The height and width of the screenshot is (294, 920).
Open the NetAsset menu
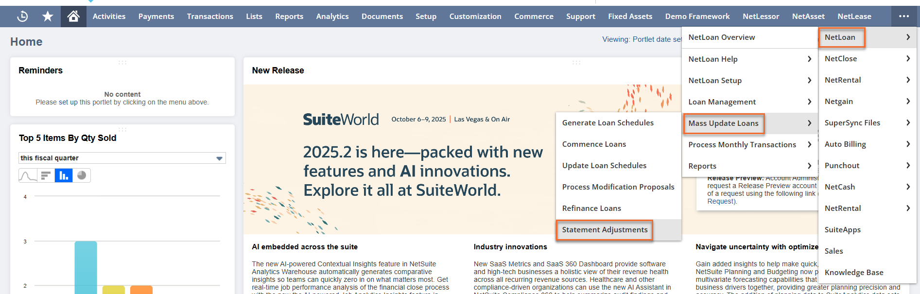click(x=808, y=17)
